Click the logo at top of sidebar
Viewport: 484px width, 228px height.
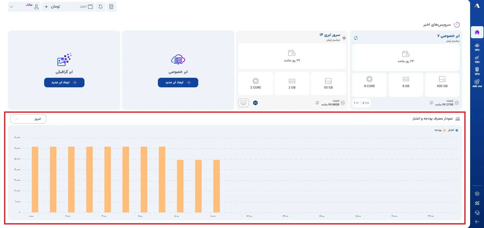pos(477,6)
